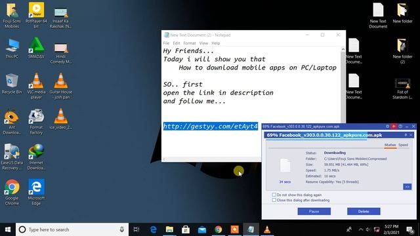The height and width of the screenshot is (236, 420).
Task: Select the Insaaf Ka Rakshak desktop file
Action: coord(60,18)
